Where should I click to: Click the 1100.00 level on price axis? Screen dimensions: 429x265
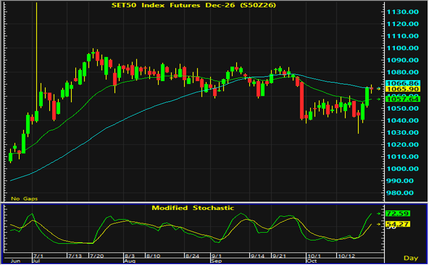tap(402, 48)
